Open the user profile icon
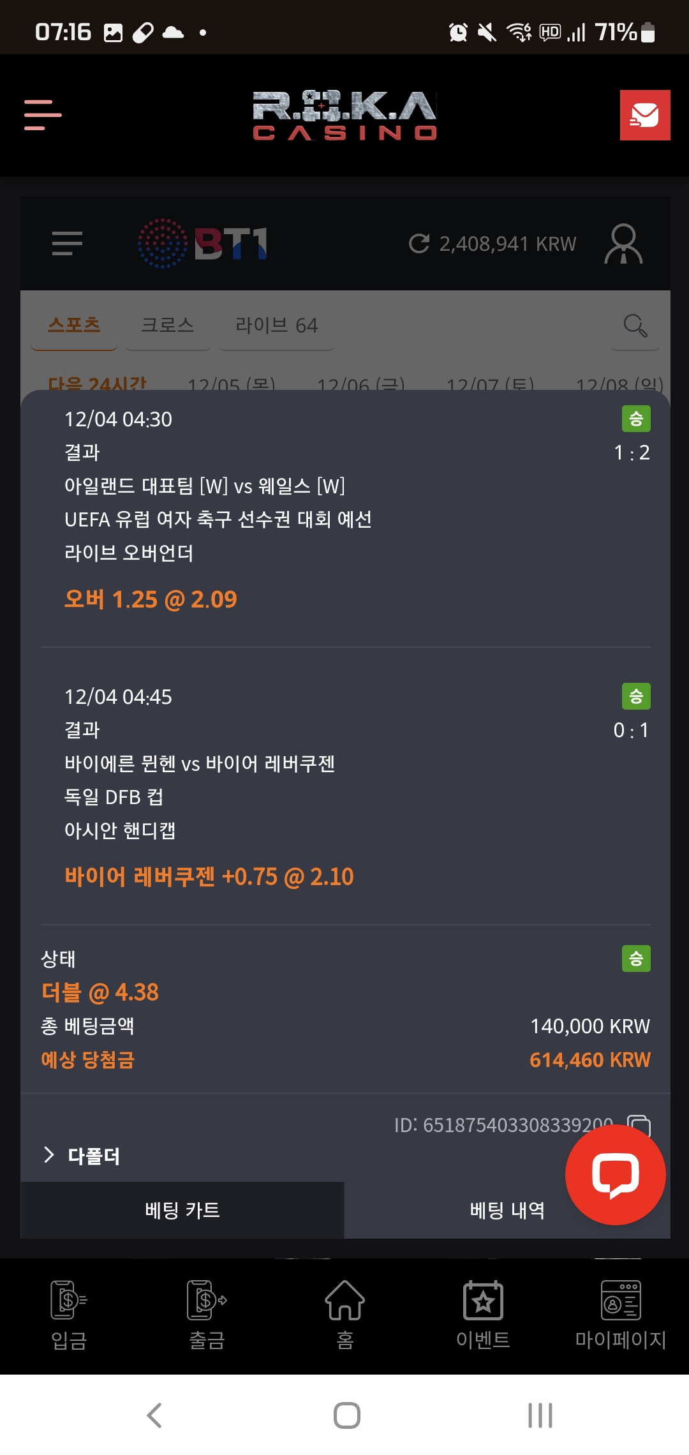689x1455 pixels. click(623, 243)
